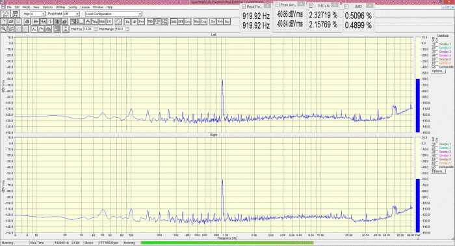Click the Left channel blue level meter
The height and width of the screenshot is (246, 455).
pos(418,105)
